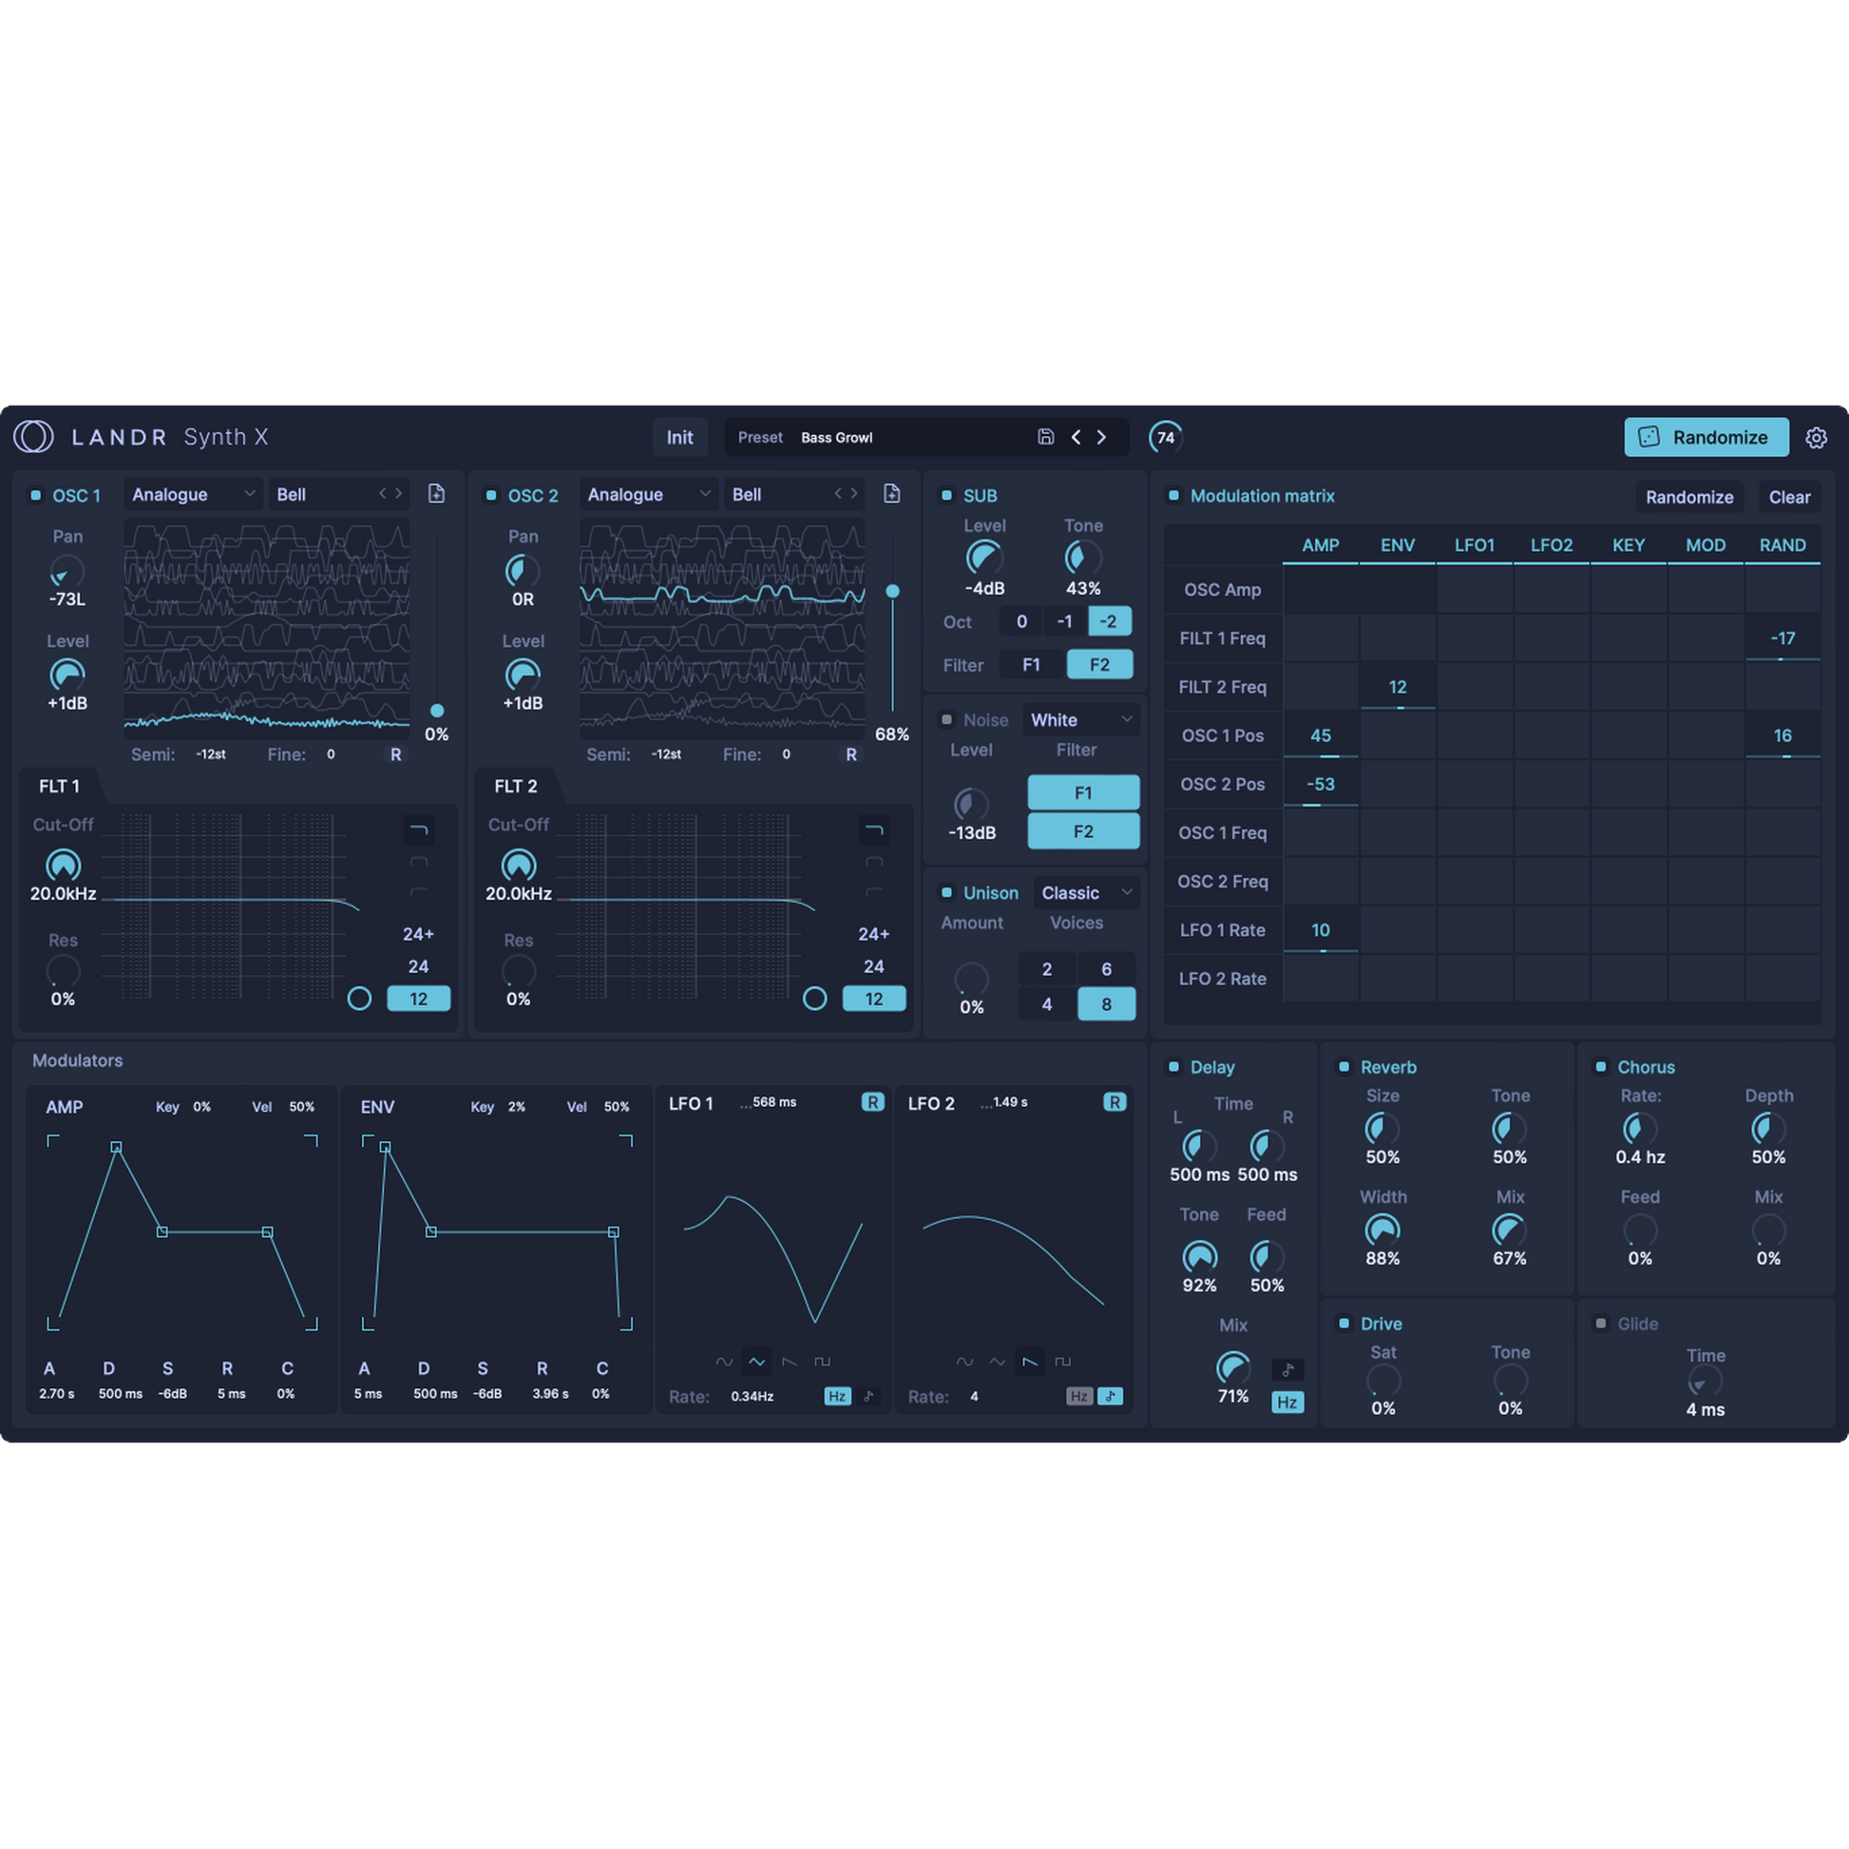Open the OSC 1 Analogue type dropdown

[191, 494]
